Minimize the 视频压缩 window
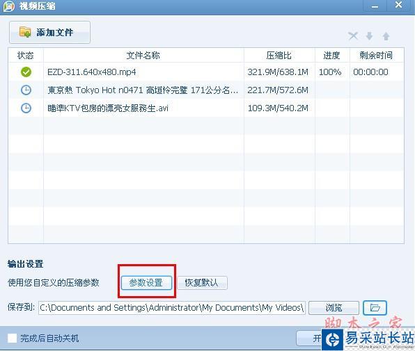This screenshot has height=351, width=415. [x=375, y=6]
